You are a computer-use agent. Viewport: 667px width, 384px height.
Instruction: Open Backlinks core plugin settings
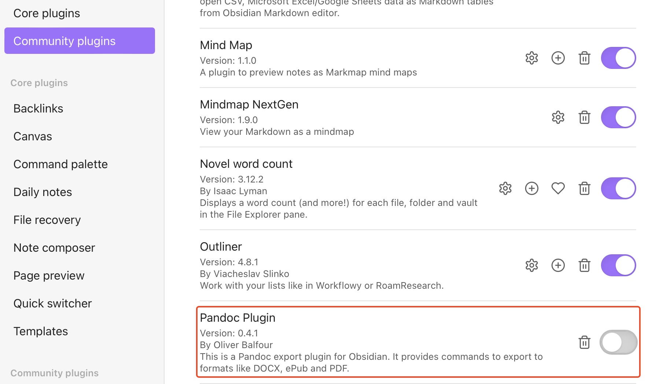(x=38, y=108)
